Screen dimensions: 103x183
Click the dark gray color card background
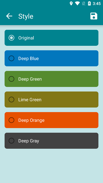51,141
